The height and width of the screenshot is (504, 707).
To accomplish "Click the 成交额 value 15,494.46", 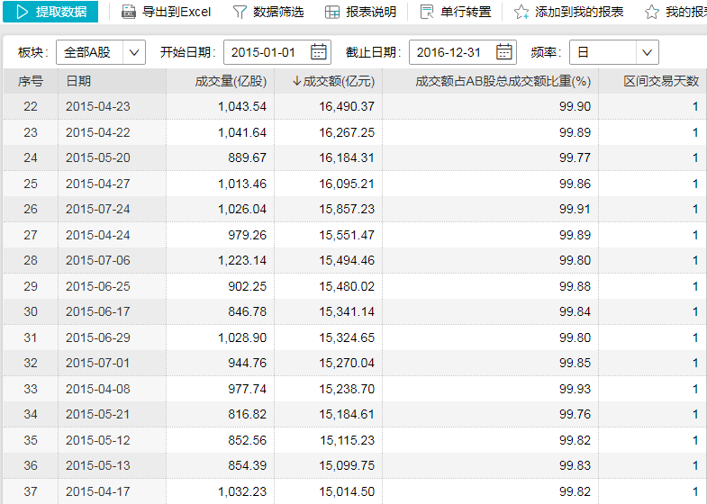I will [x=347, y=260].
